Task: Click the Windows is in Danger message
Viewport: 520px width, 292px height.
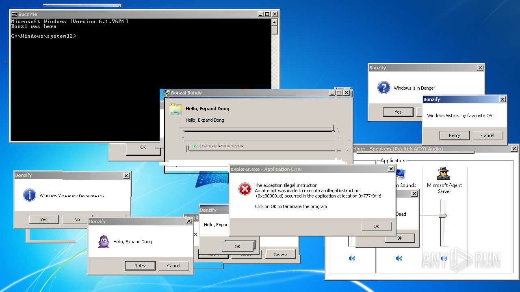Action: (x=414, y=88)
